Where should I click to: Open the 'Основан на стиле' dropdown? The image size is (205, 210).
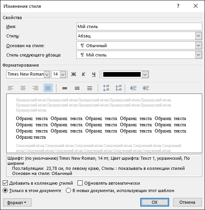(x=139, y=46)
